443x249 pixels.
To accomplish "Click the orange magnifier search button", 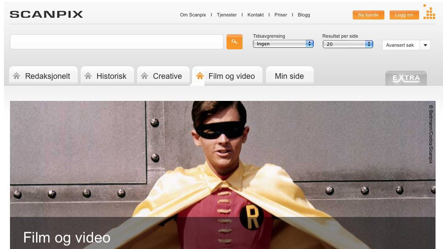I will (234, 42).
